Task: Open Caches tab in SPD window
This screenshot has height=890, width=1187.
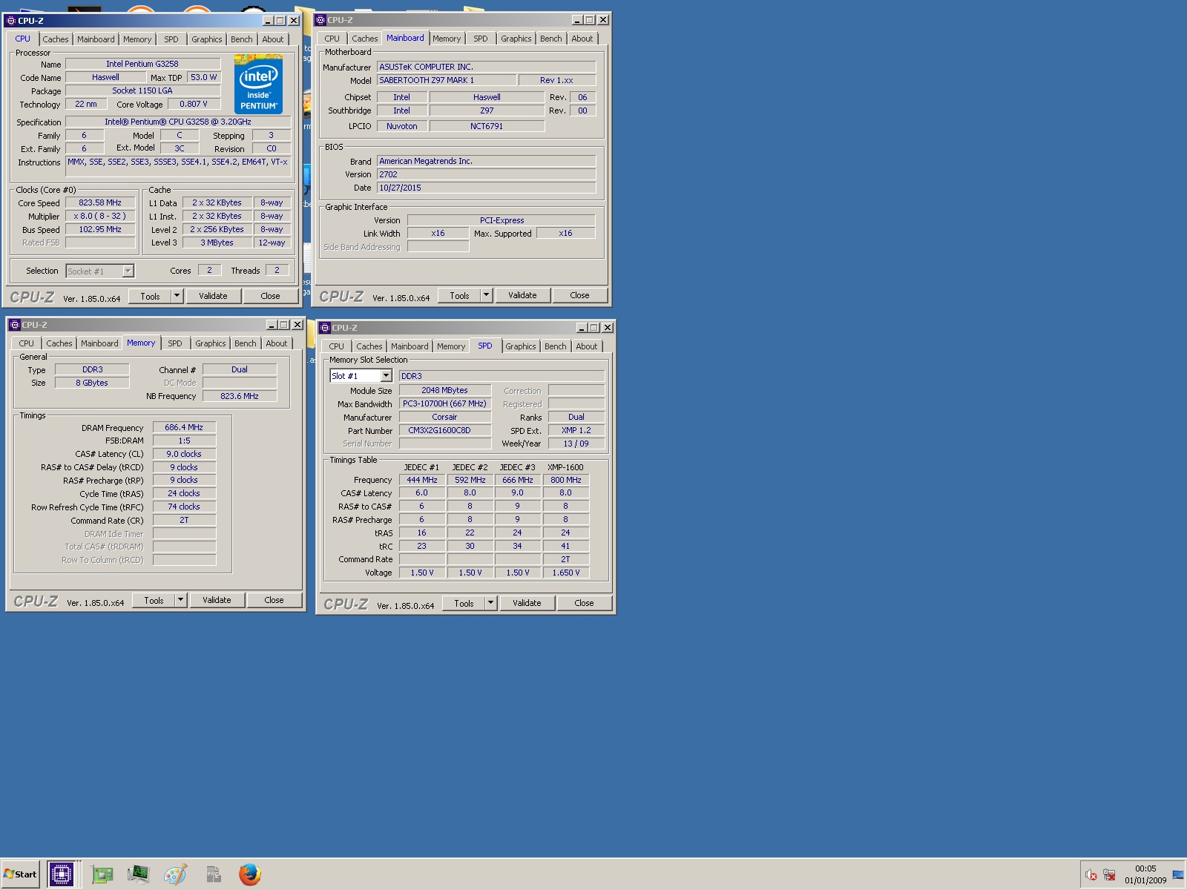Action: pos(369,346)
